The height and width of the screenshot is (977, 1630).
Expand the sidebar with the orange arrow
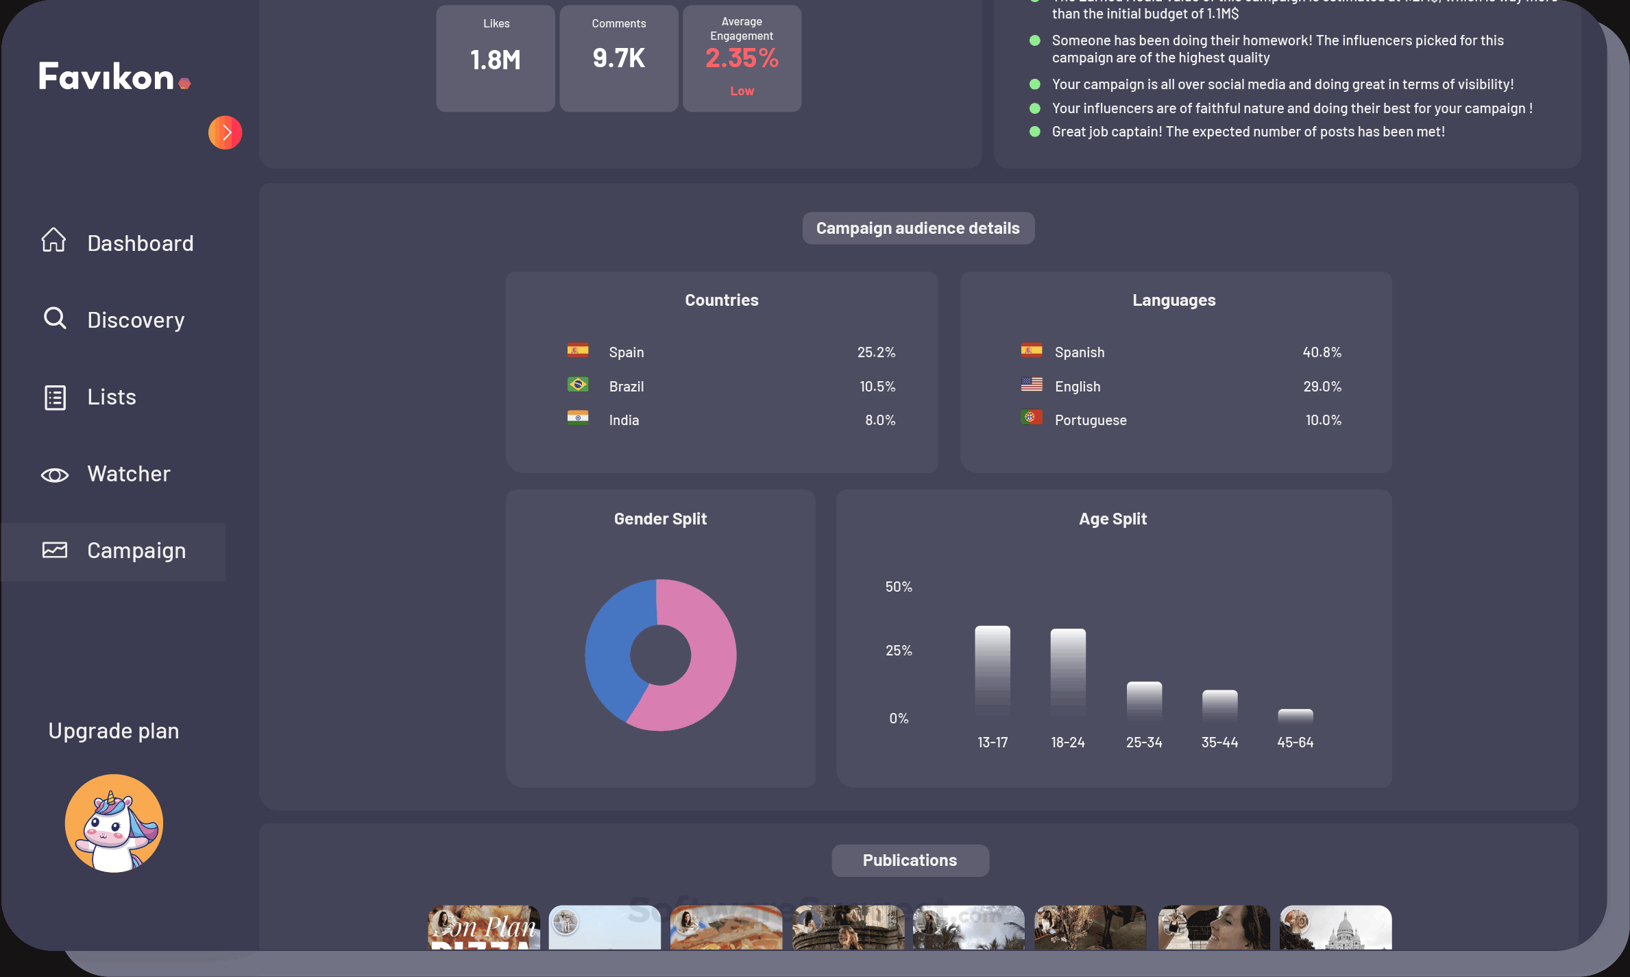(225, 132)
